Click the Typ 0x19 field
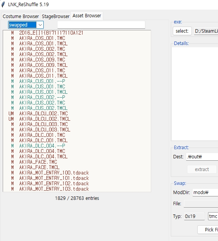Image resolution: width=218 pixels, height=241 pixels. 194,216
